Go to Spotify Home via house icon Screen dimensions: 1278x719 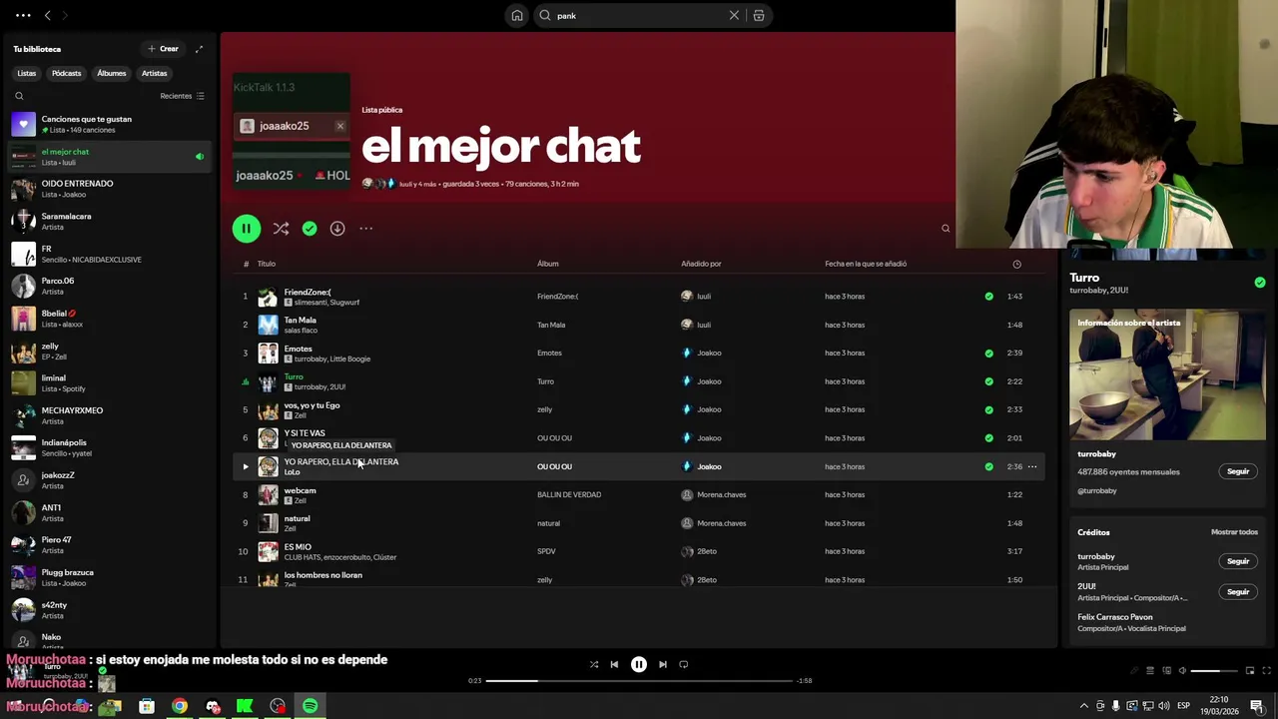pos(517,15)
